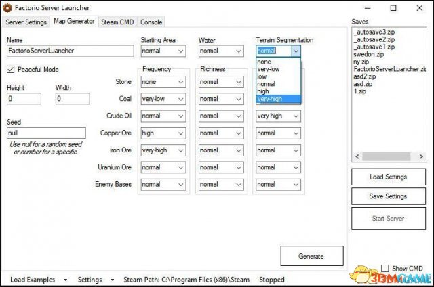Open the Copper Ore richness dropdown
Image resolution: width=434 pixels, height=287 pixels.
[221, 133]
